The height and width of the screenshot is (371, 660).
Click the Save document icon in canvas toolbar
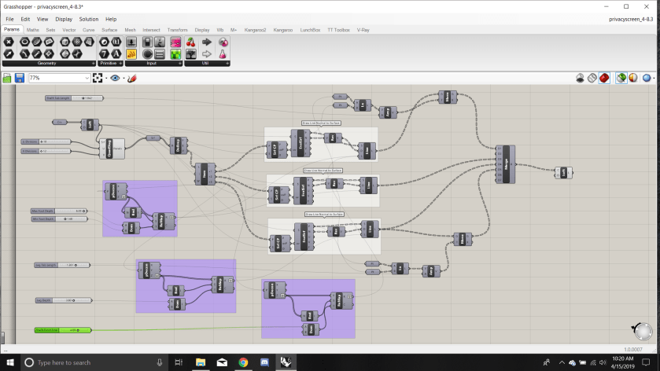click(19, 78)
